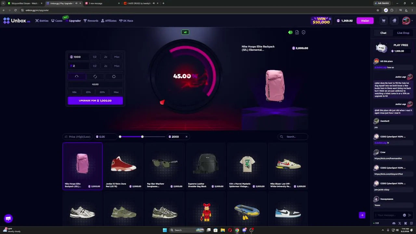Image resolution: width=416 pixels, height=234 pixels.
Task: Open the upgrade history document icon
Action: (297, 32)
